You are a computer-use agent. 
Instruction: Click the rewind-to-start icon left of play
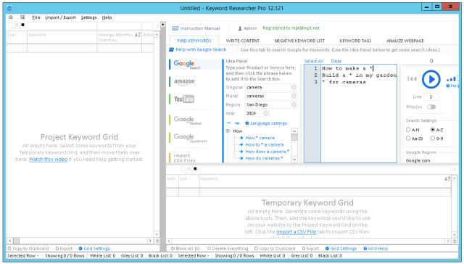point(412,79)
